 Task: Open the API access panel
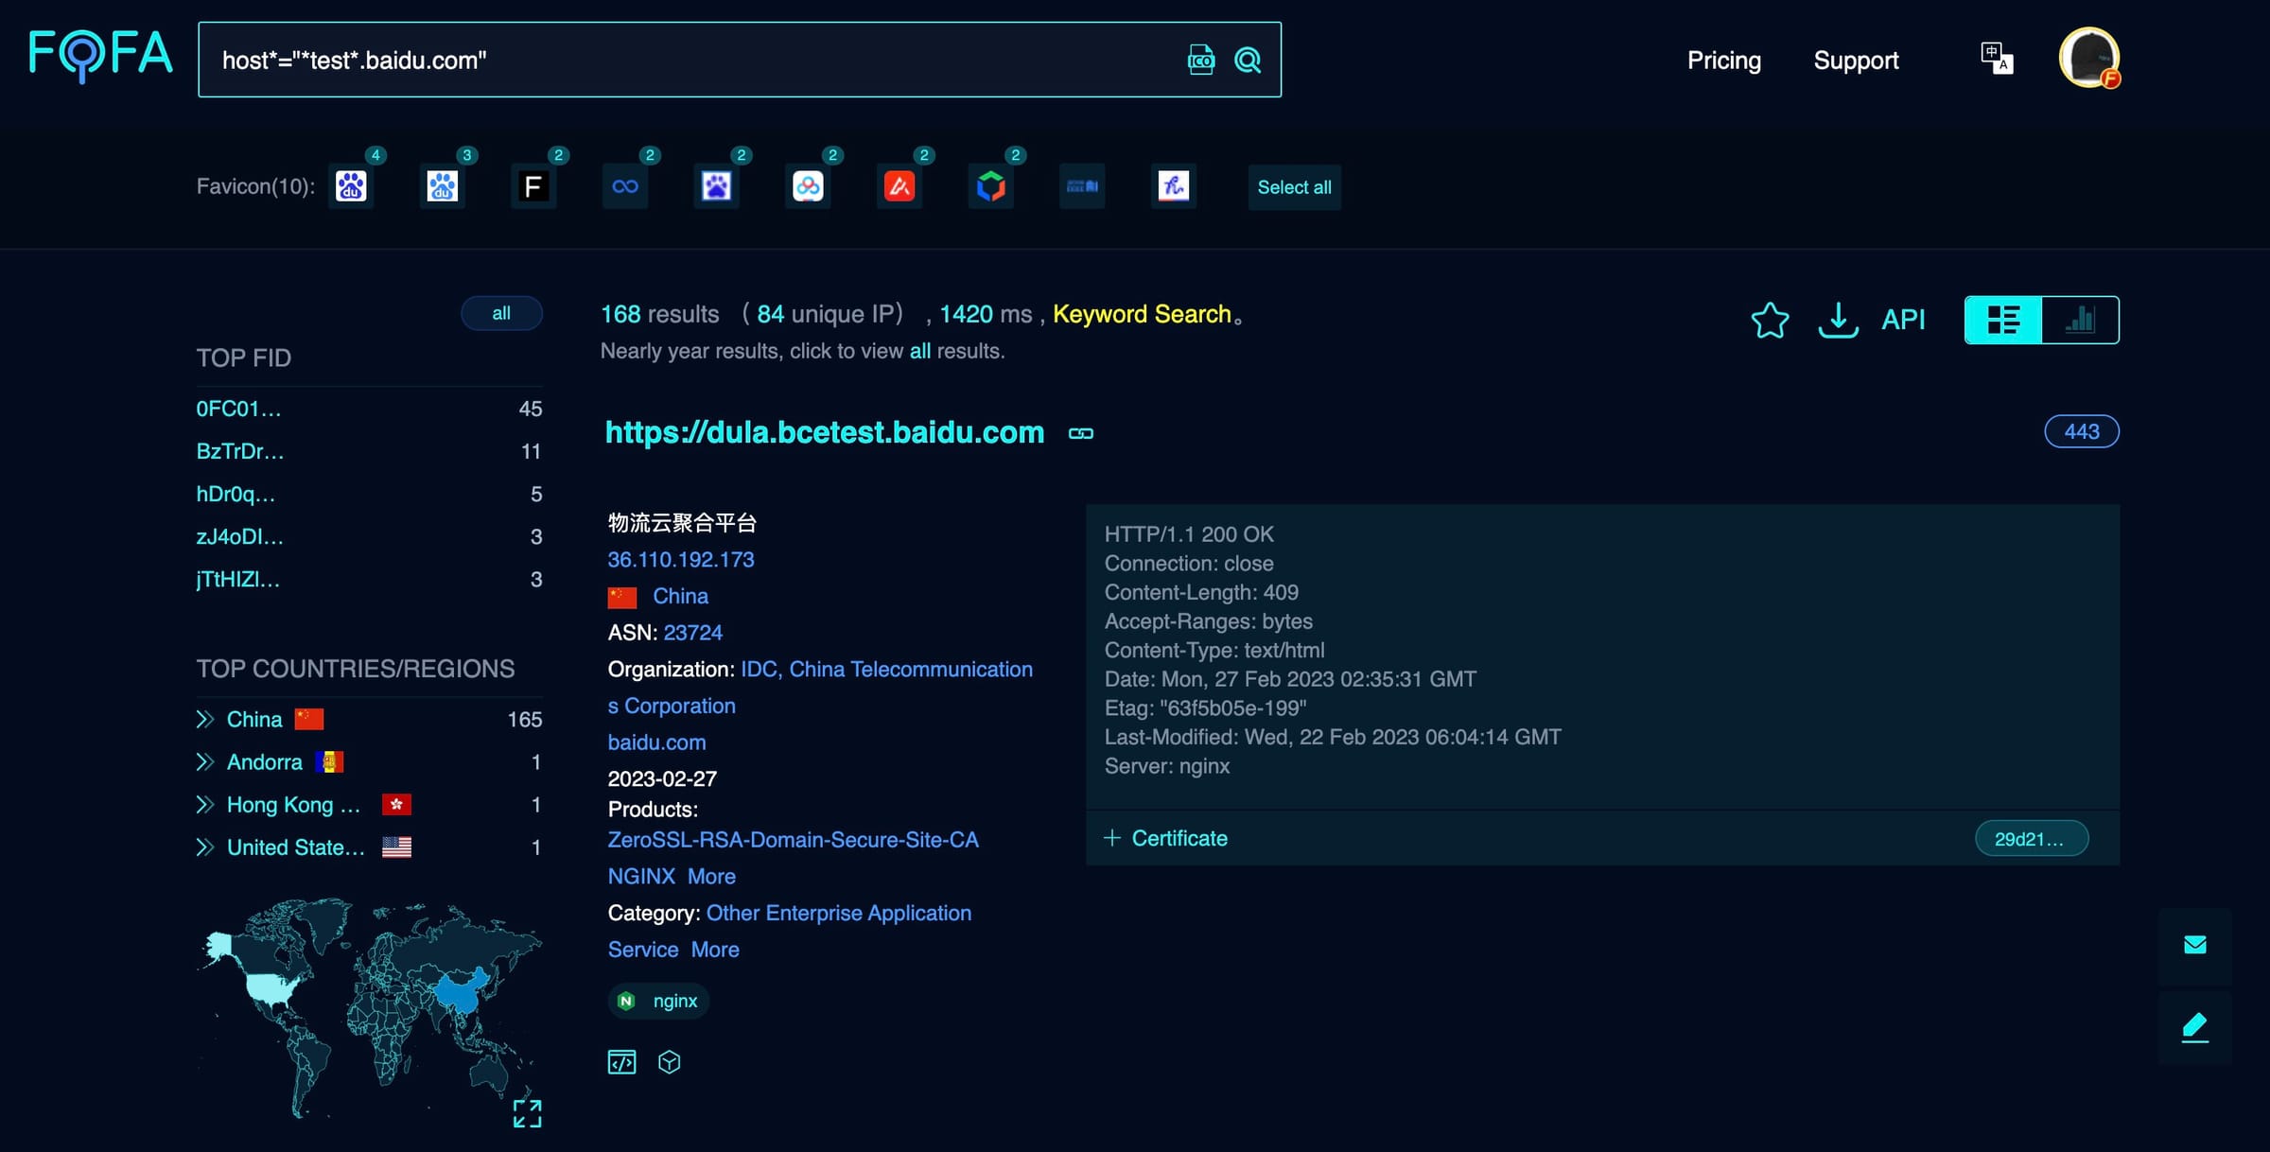pos(1904,320)
